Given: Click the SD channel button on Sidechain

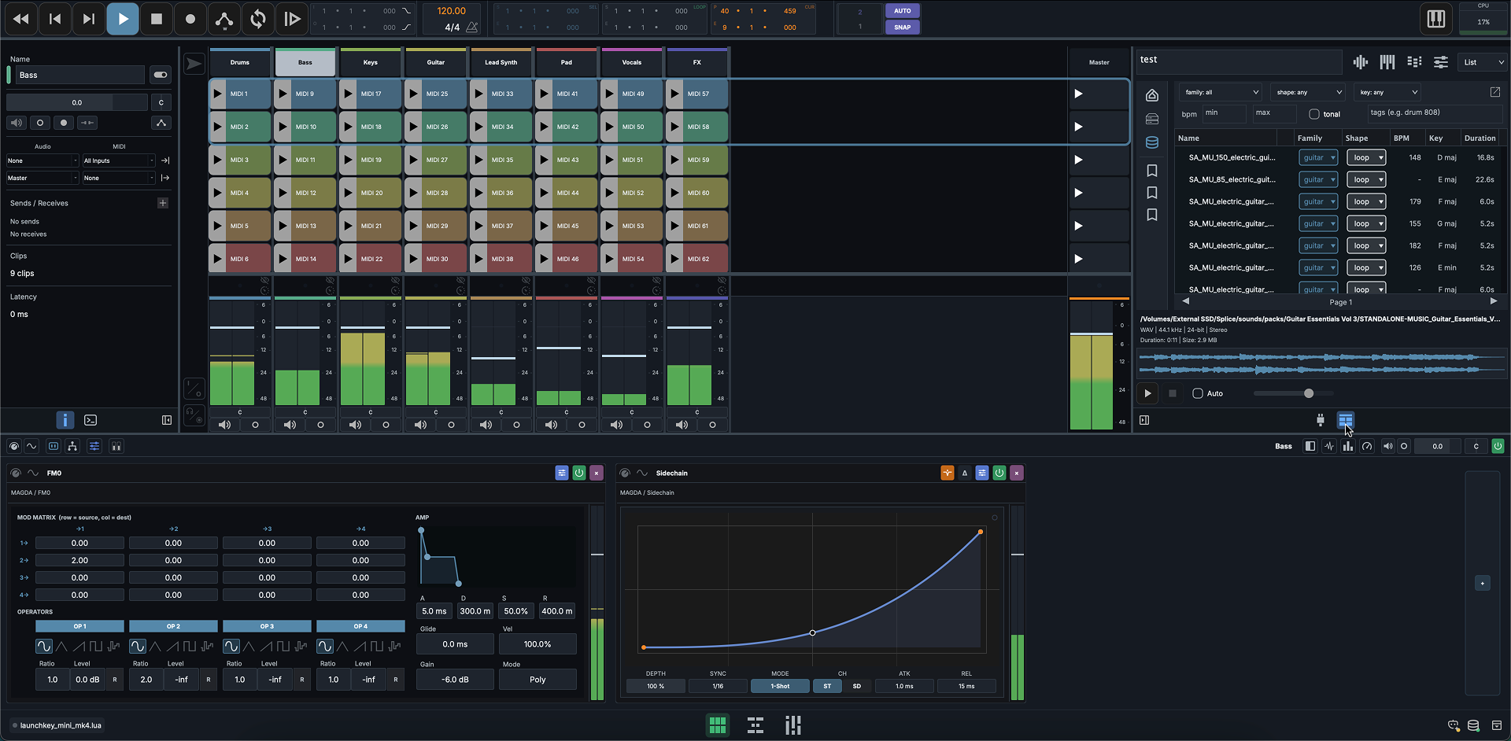Looking at the screenshot, I should click(857, 686).
